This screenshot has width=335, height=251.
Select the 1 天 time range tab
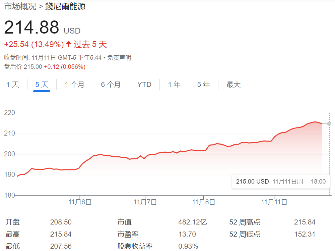13,85
